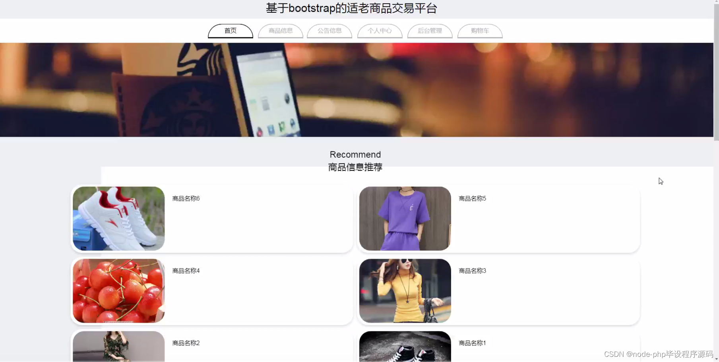Go to 个人中心 personal center

click(379, 30)
